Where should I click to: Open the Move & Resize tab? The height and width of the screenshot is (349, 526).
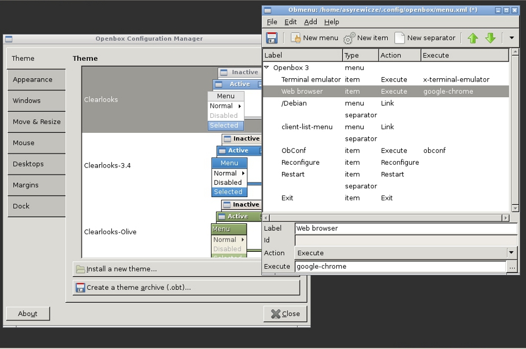point(36,122)
